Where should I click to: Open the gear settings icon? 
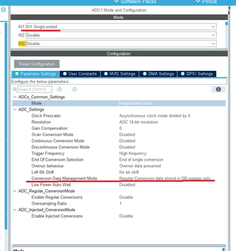(x=3, y=10)
